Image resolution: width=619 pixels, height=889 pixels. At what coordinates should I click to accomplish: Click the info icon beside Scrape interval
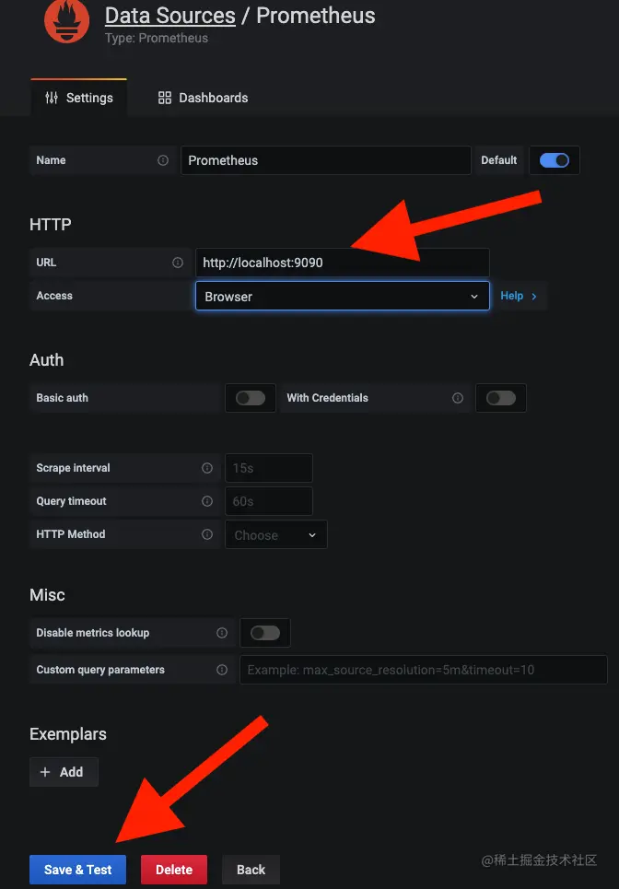[x=207, y=468]
